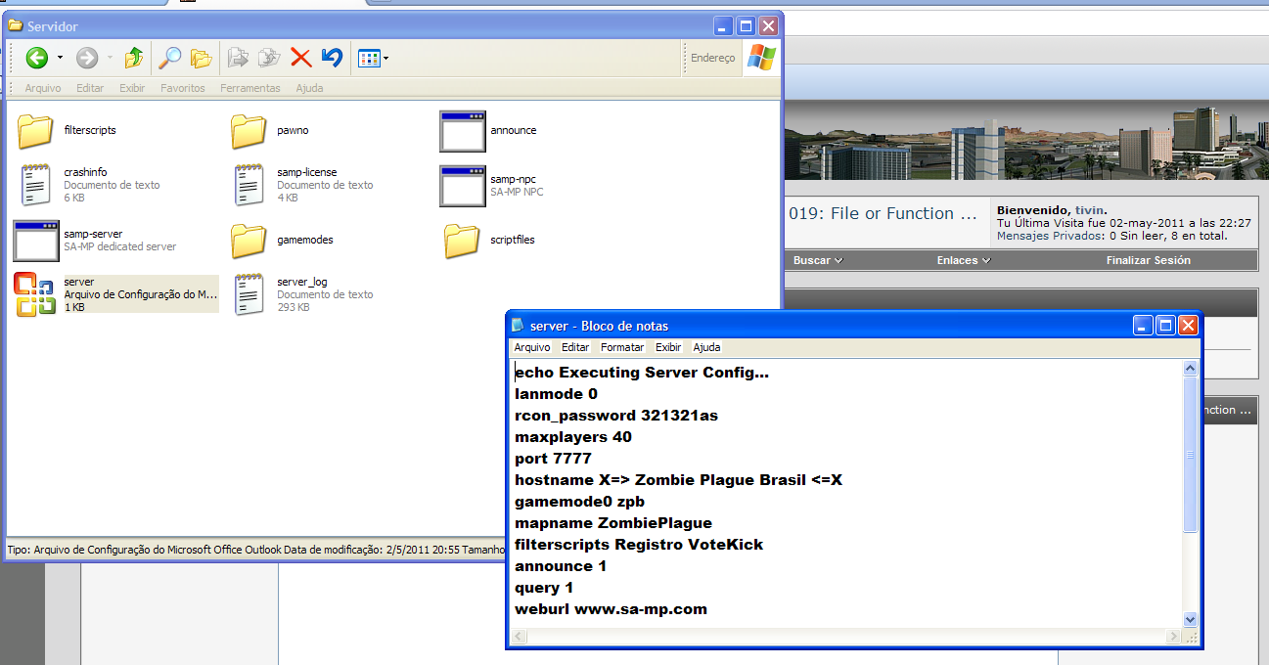Click the Forward arrow in Servidor toolbar
The width and height of the screenshot is (1269, 665).
coord(87,59)
